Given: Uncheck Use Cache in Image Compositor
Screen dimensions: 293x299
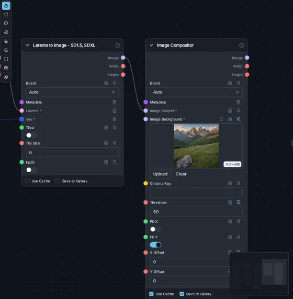Looking at the screenshot, I should click(x=151, y=294).
